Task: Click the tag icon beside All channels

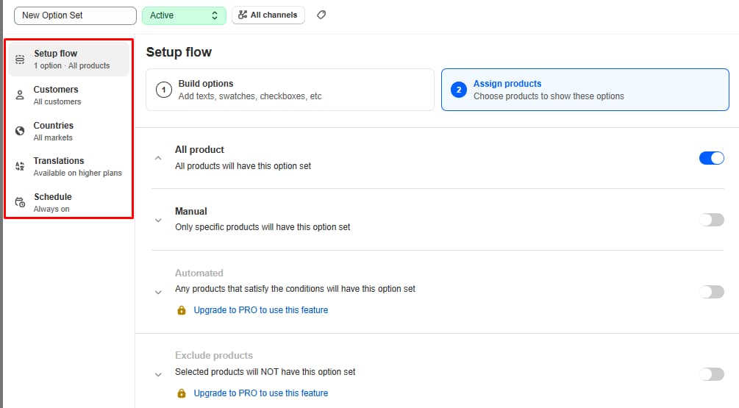Action: [x=321, y=15]
